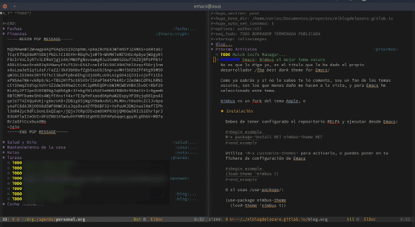Open the Ample theme link
The height and width of the screenshot is (227, 415).
pos(292,101)
